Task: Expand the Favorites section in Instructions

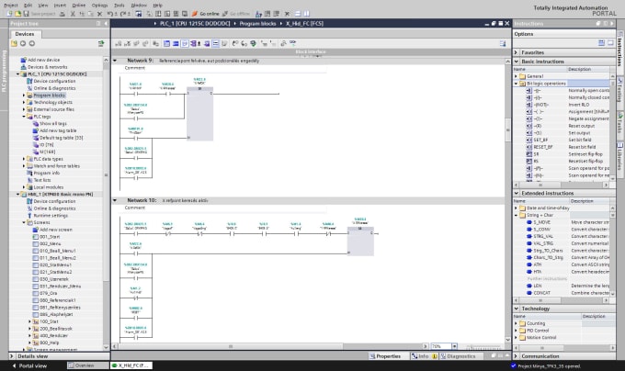Action: click(516, 52)
